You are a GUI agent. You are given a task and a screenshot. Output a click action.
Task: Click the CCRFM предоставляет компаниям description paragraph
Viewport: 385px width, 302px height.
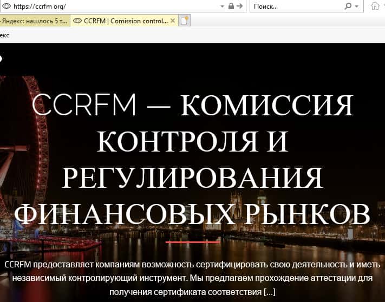click(x=192, y=278)
